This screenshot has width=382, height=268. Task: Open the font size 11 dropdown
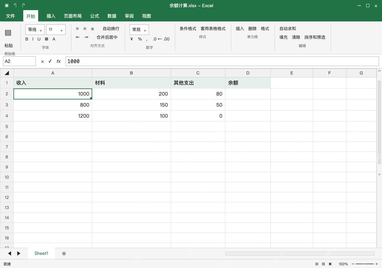click(x=56, y=29)
